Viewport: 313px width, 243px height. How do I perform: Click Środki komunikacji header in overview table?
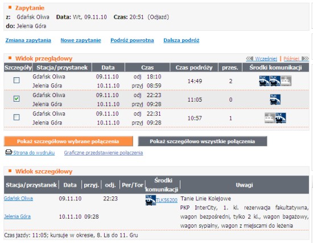pos(275,68)
